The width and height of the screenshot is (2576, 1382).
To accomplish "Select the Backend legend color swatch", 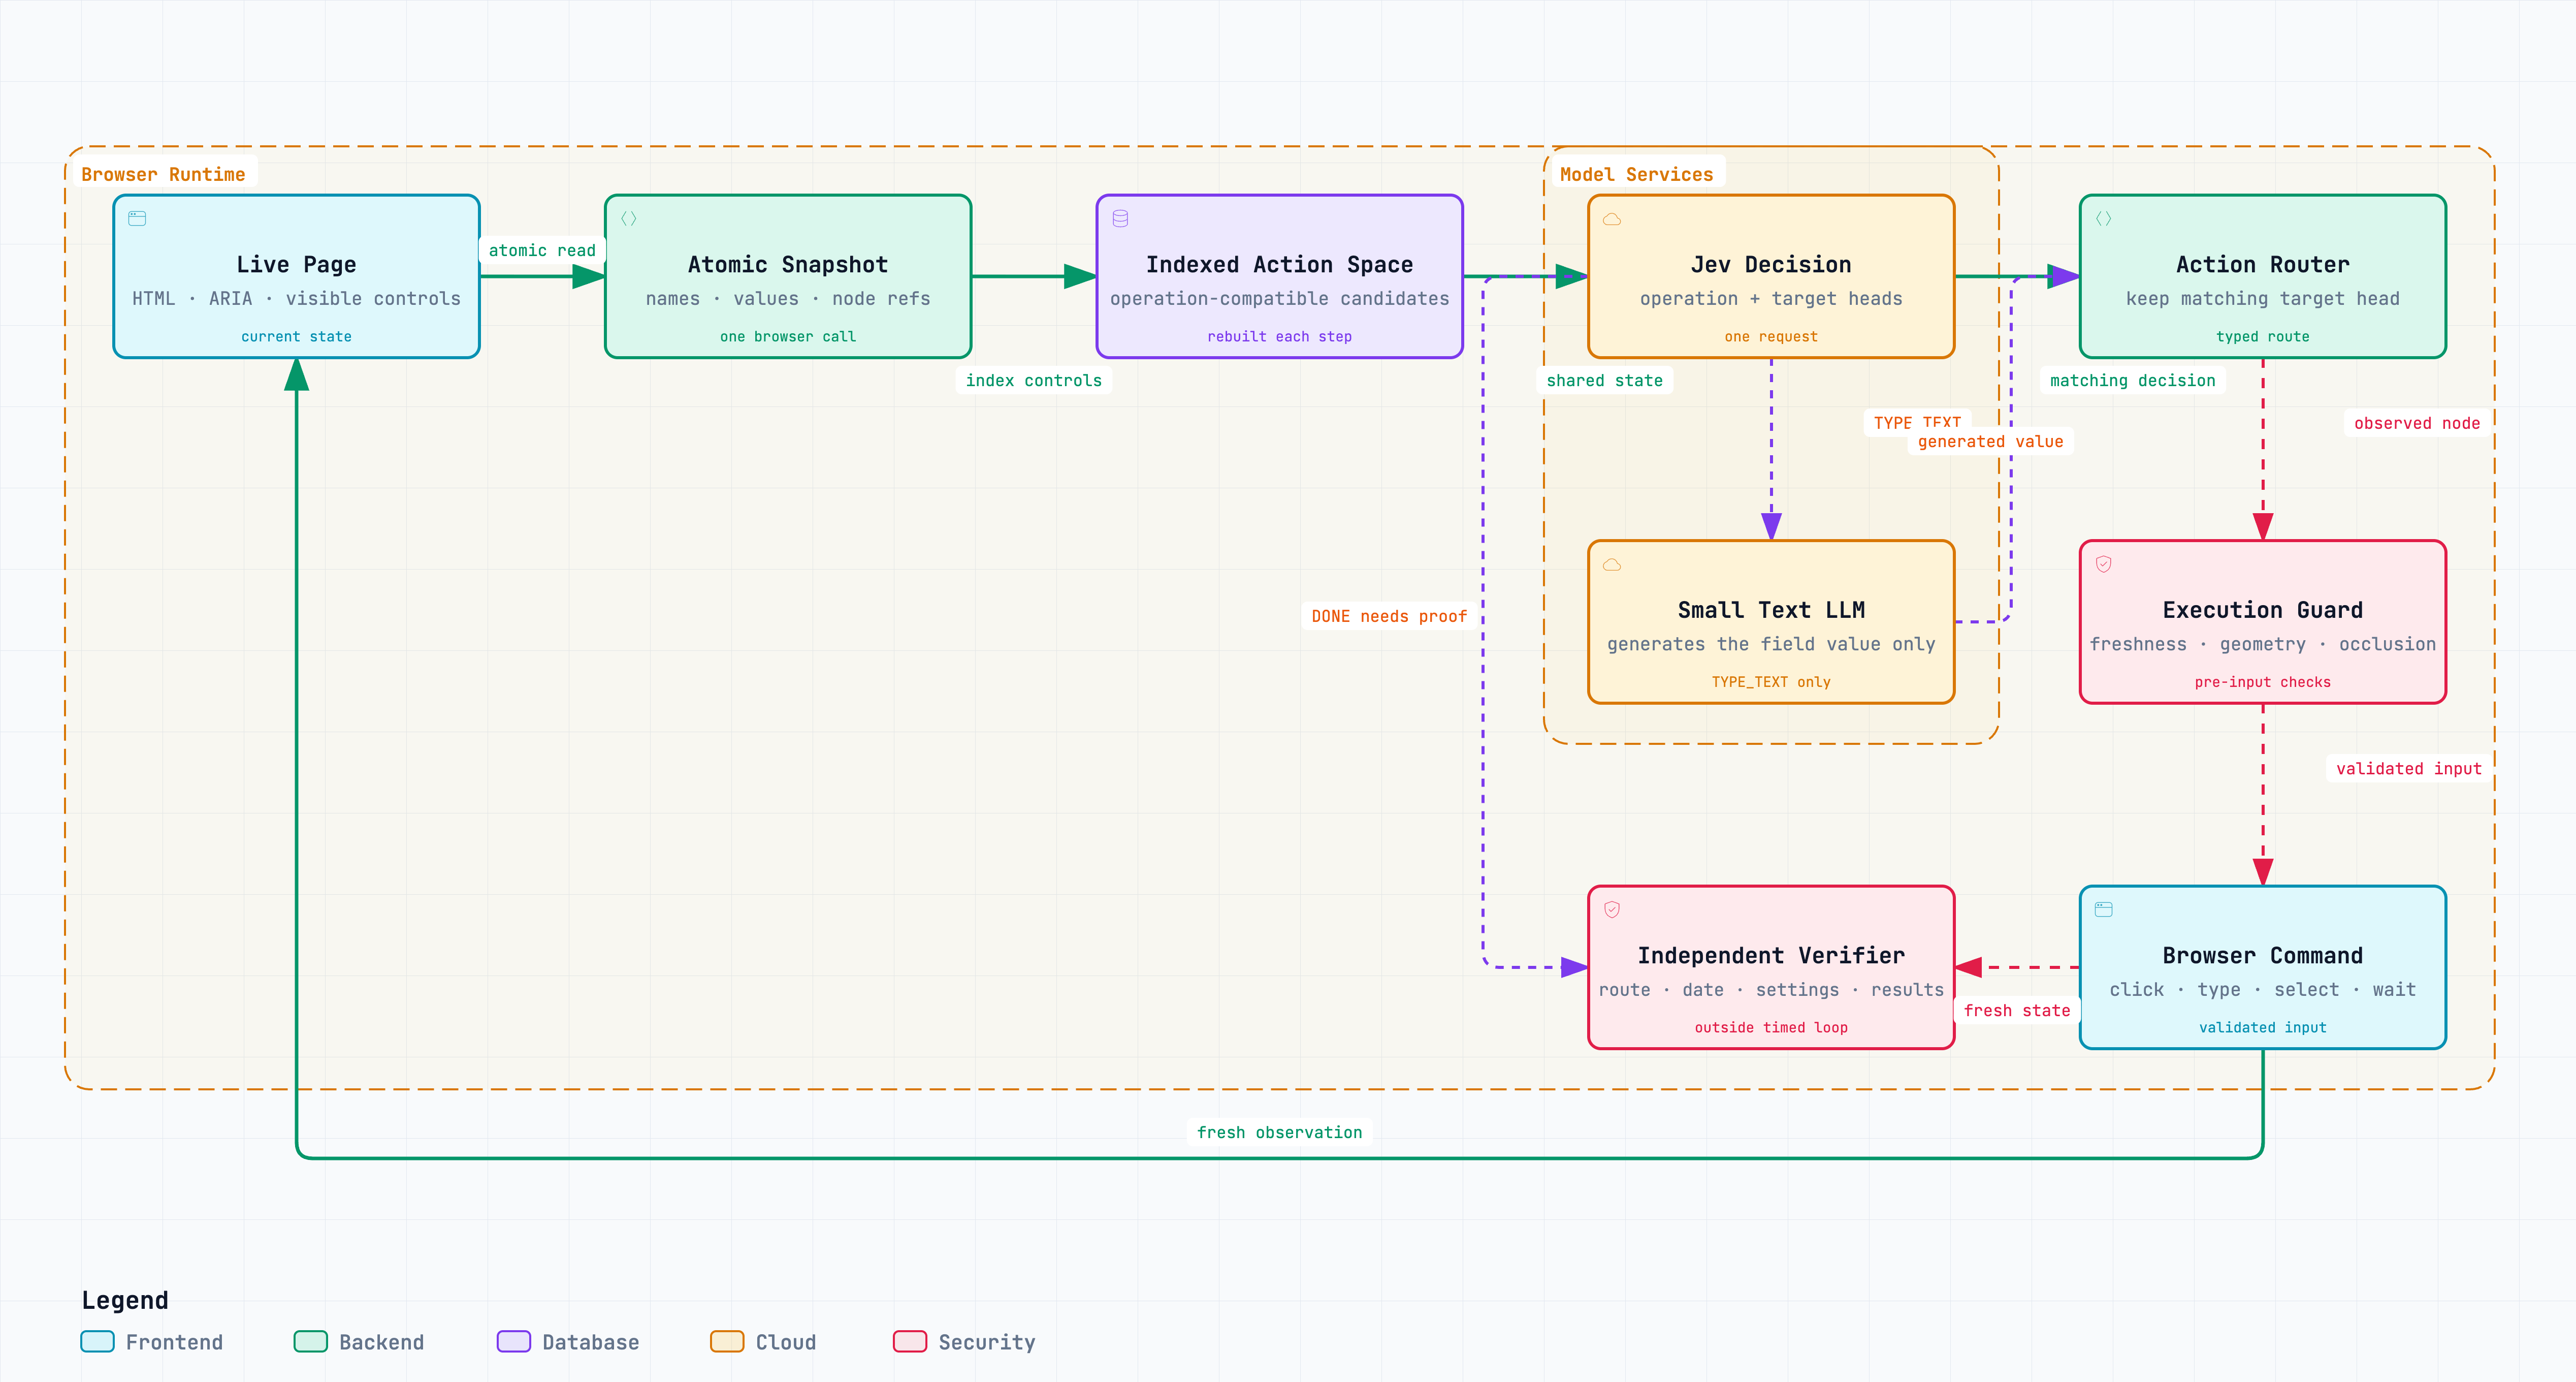I will click(x=311, y=1342).
